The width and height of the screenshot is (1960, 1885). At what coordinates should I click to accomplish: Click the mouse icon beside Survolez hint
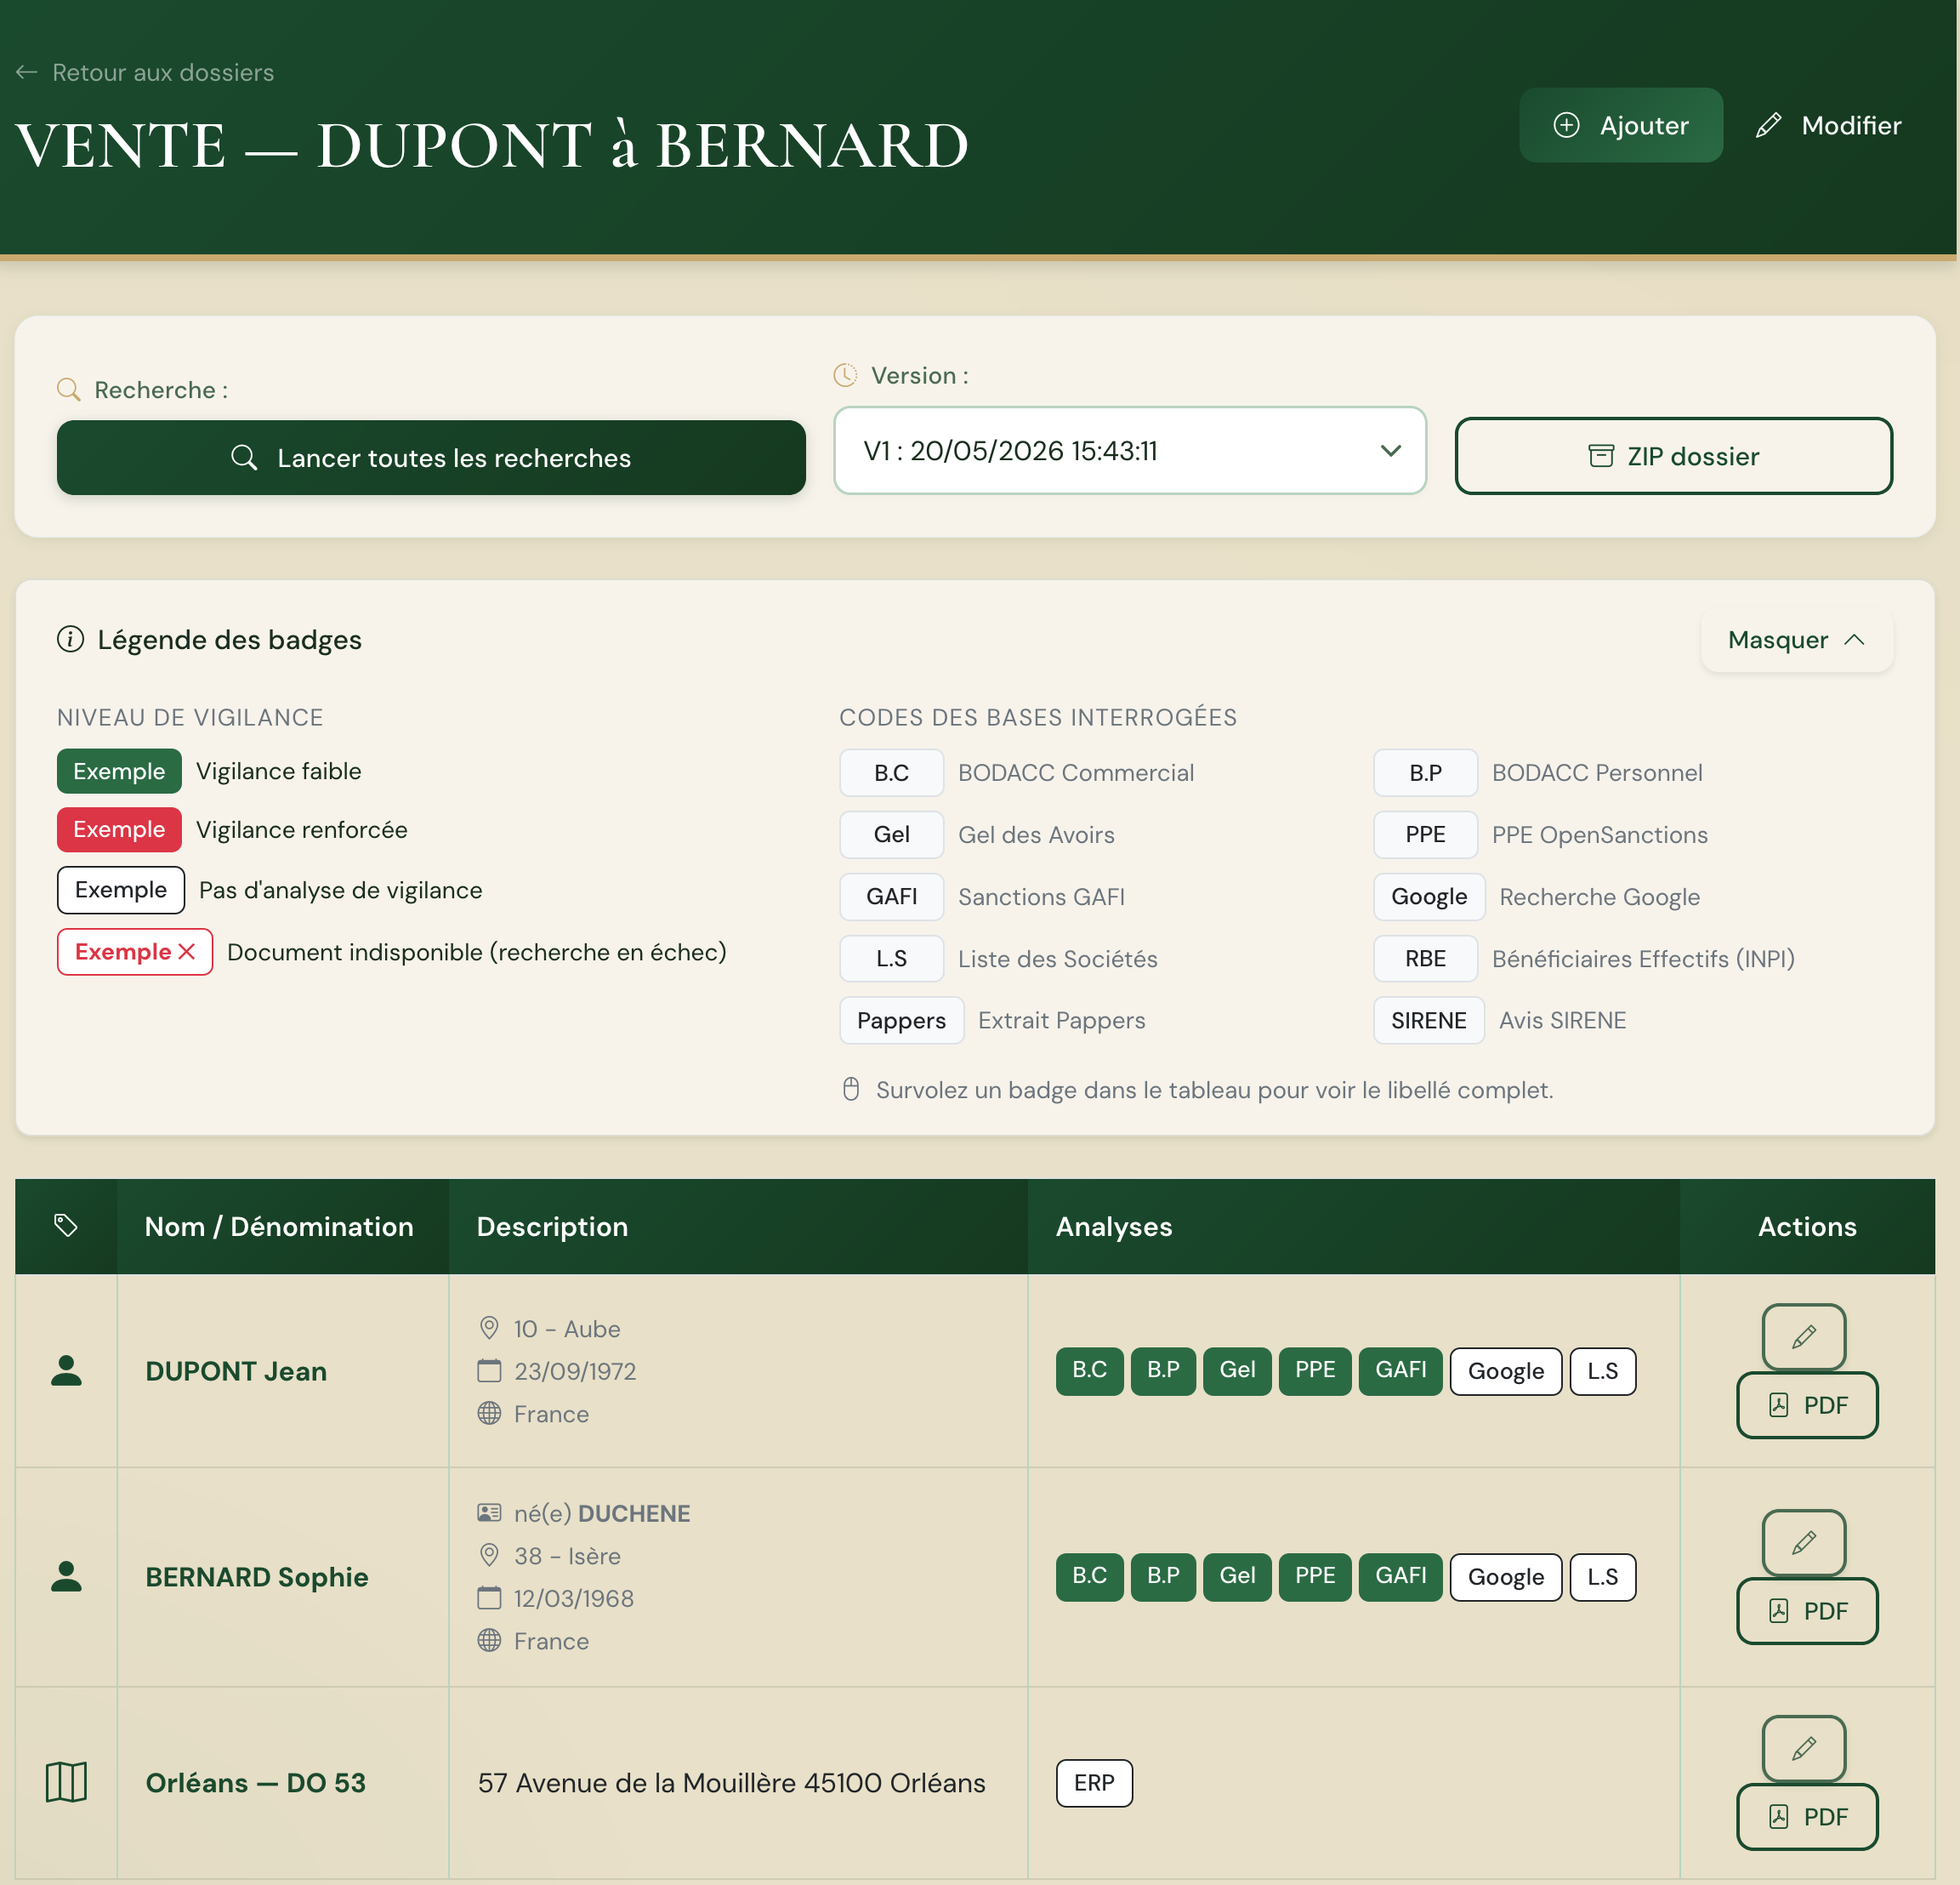(x=851, y=1089)
